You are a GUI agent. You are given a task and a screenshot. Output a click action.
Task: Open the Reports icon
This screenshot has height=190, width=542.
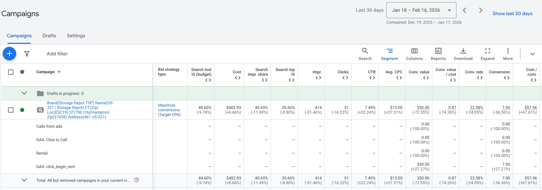pos(438,54)
